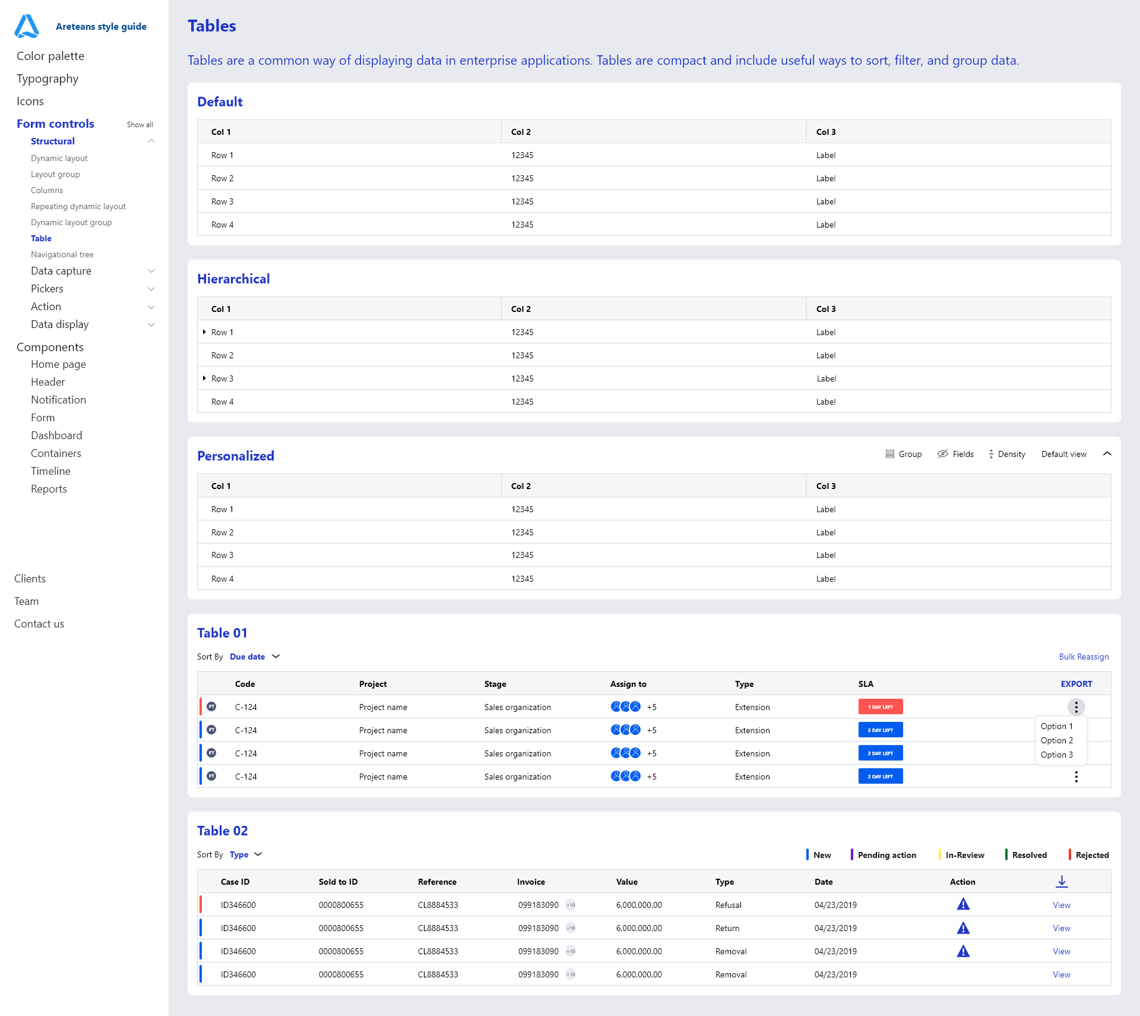Expand the Data capture sidebar section
Image resolution: width=1140 pixels, height=1016 pixels.
[151, 271]
